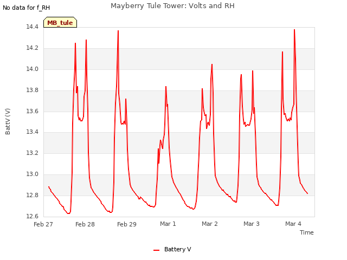Click the chart title Mayberry Tule Tower
This screenshot has width=347, height=260.
[x=172, y=6]
